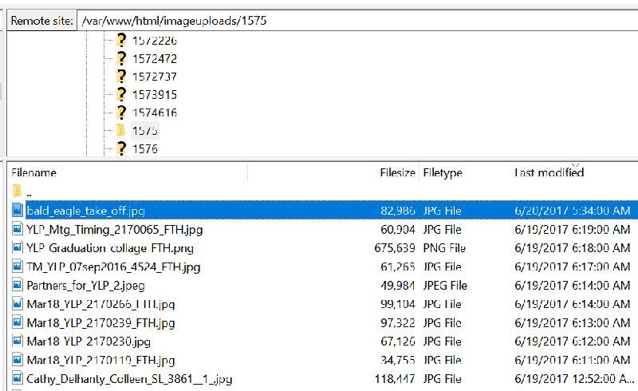Click the Cathy_Delhanty_Colleen file icon

pyautogui.click(x=18, y=379)
